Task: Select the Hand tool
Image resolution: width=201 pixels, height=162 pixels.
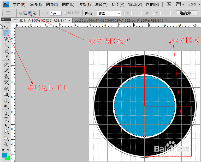Action: point(6,138)
